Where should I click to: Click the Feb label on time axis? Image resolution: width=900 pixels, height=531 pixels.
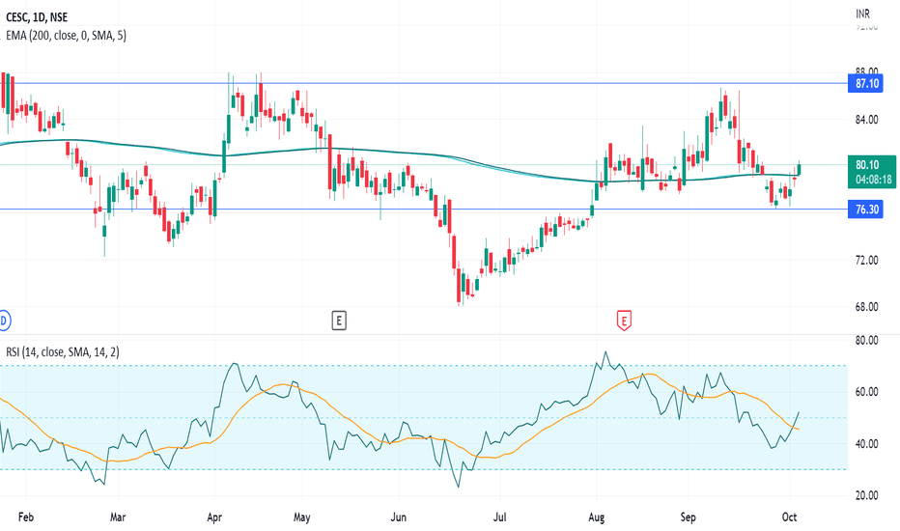click(x=26, y=517)
